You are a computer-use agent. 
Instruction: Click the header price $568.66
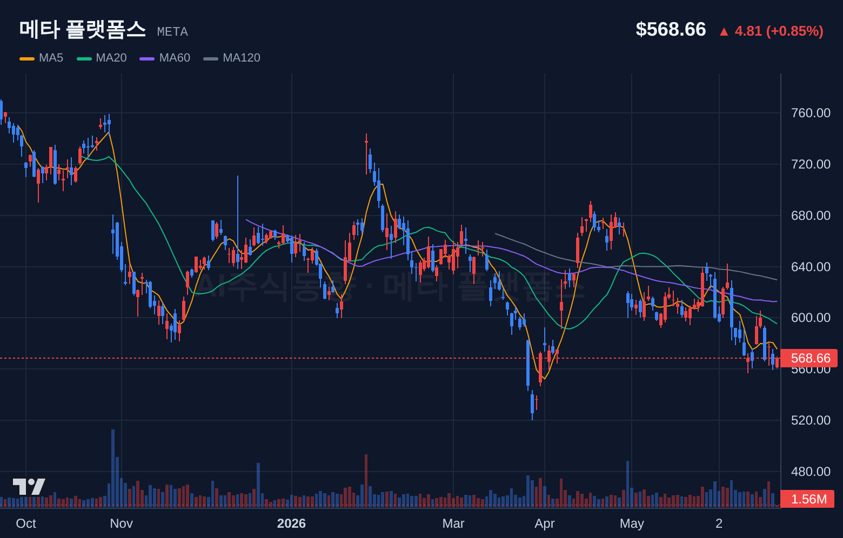tap(671, 29)
